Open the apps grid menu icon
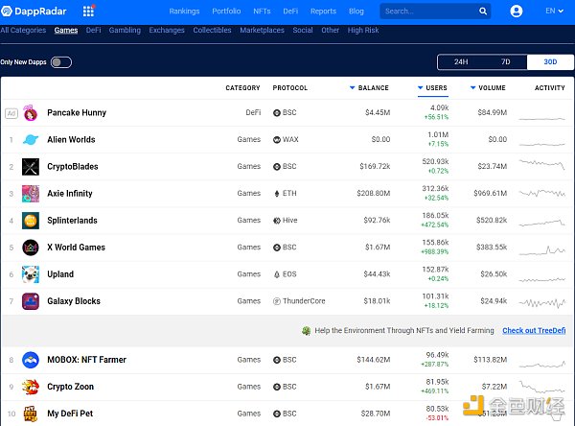This screenshot has height=426, width=575. [89, 12]
